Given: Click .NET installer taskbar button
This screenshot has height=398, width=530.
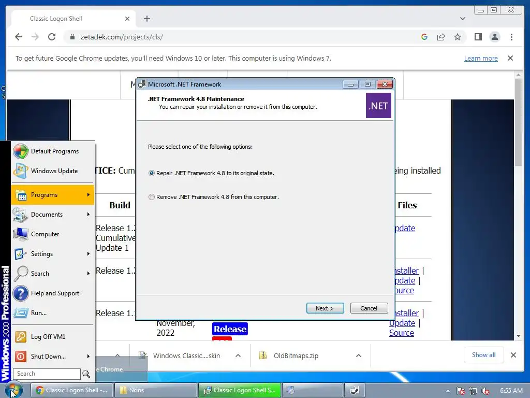Looking at the screenshot, I should click(354, 390).
